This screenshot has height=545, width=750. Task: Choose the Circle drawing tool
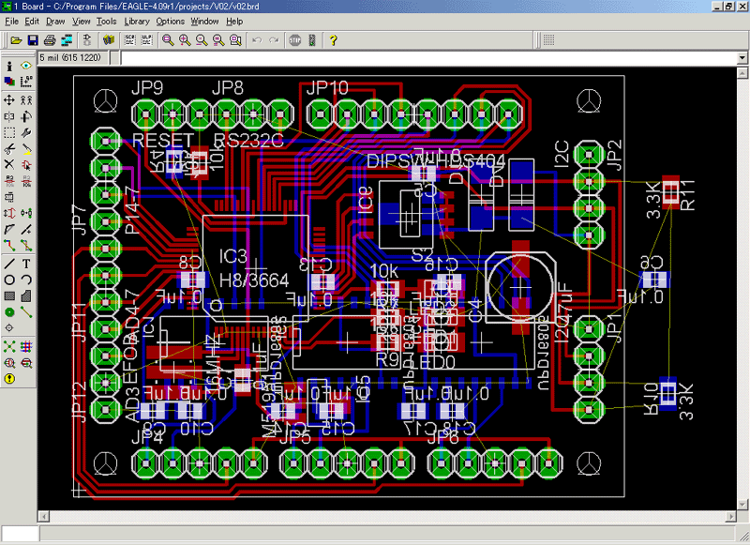click(9, 280)
